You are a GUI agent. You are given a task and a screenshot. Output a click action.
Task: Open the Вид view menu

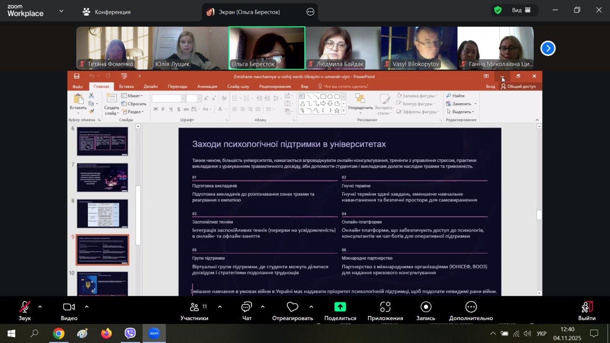pos(521,10)
